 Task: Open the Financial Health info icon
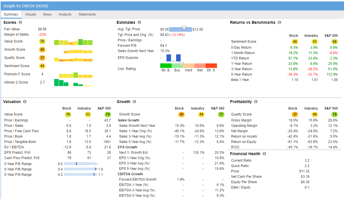tap(264, 154)
